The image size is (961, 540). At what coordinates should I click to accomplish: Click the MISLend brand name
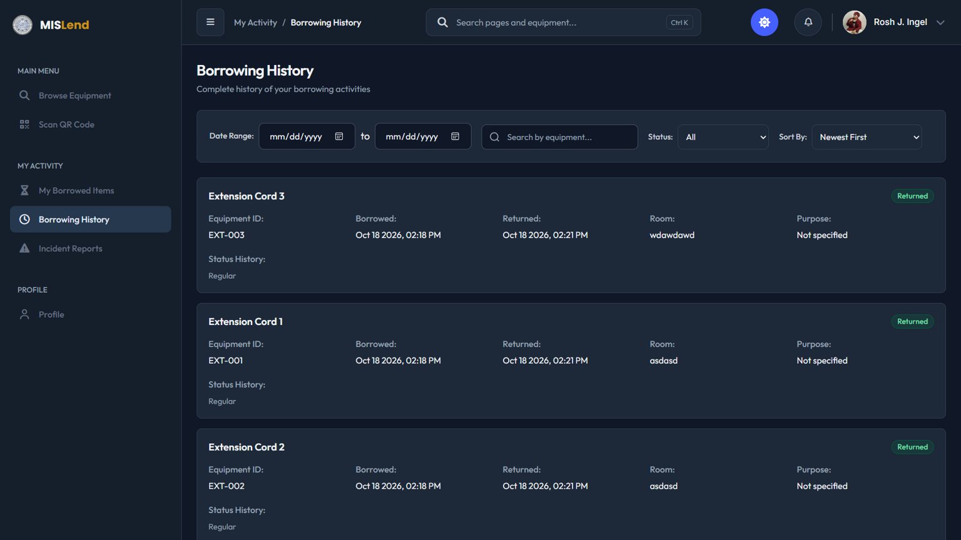[x=64, y=25]
